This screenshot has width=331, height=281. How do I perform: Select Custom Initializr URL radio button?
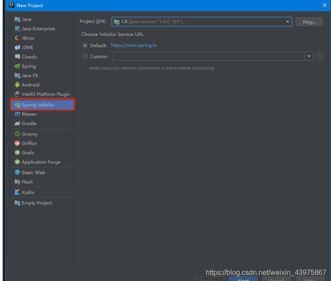[85, 56]
